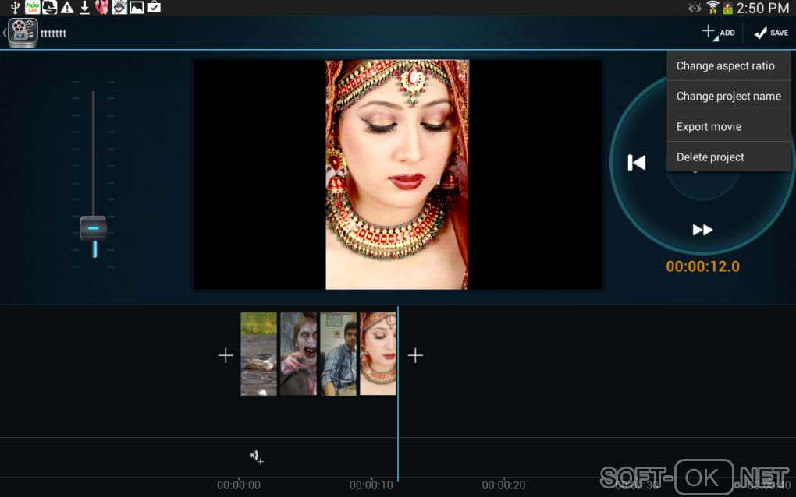The height and width of the screenshot is (497, 796).
Task: Click the ADD plus icon
Action: coord(709,32)
